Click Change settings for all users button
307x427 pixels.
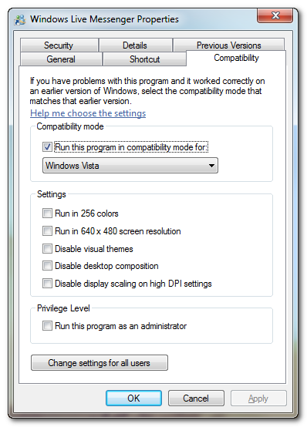100,363
